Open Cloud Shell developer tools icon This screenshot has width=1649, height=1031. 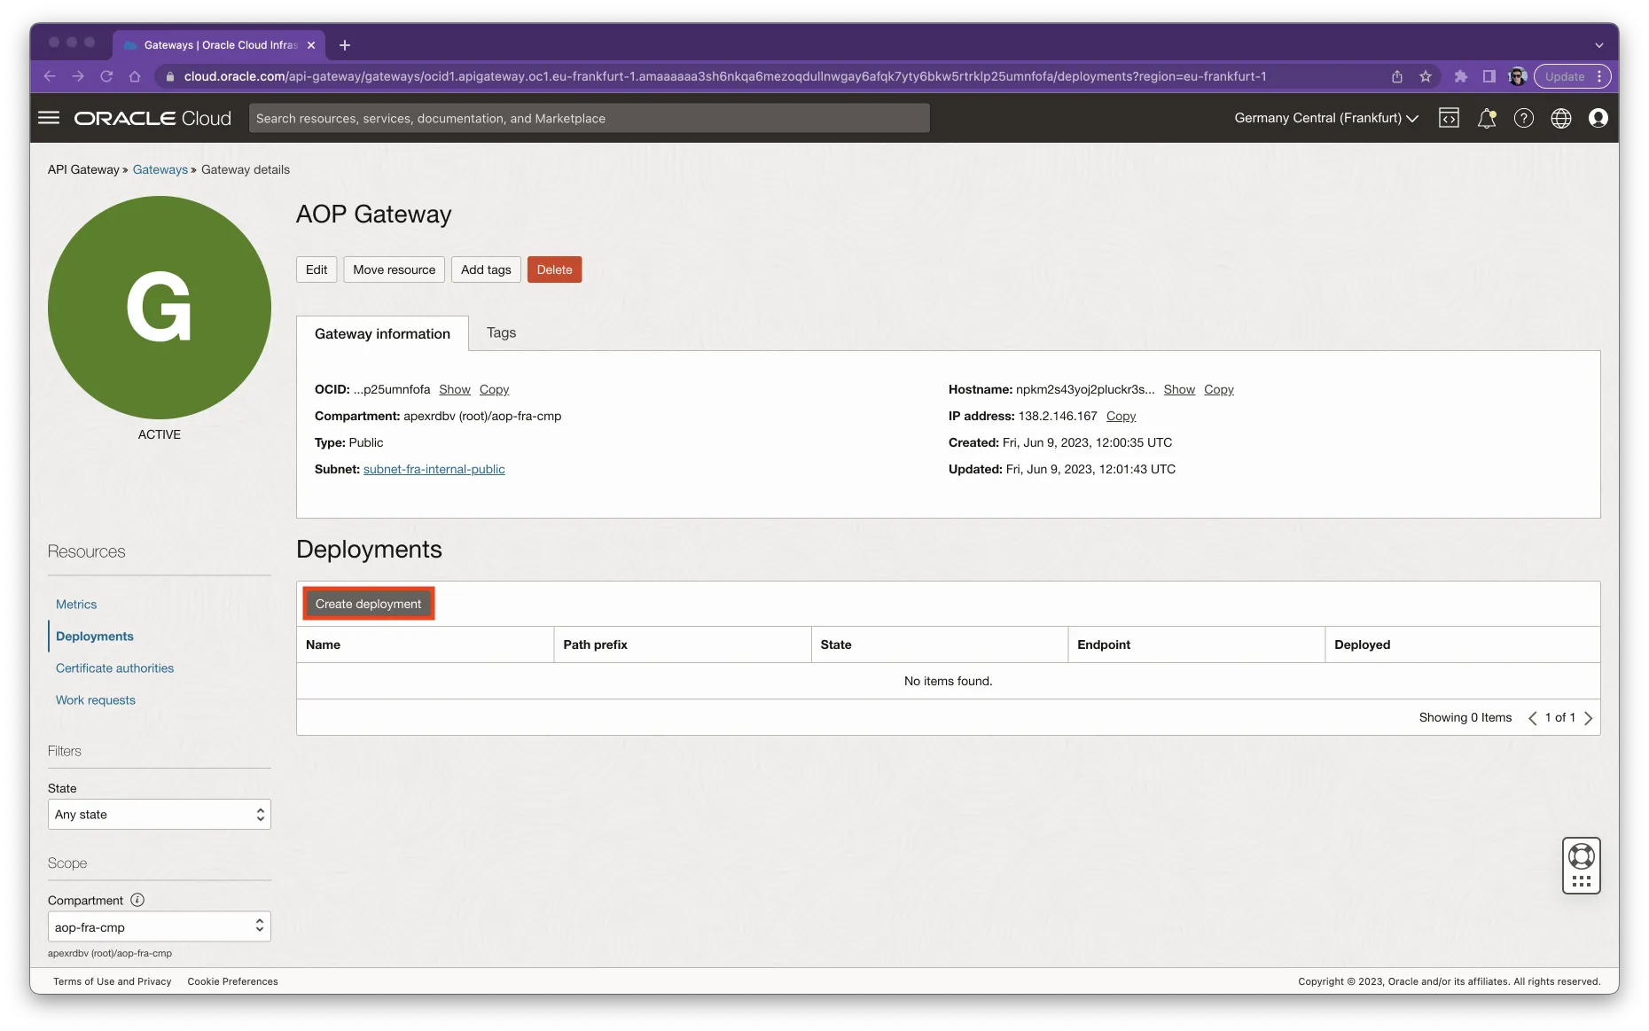[x=1449, y=118]
